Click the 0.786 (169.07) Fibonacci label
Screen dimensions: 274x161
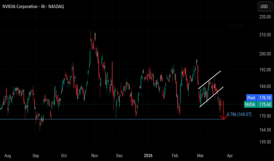[239, 114]
